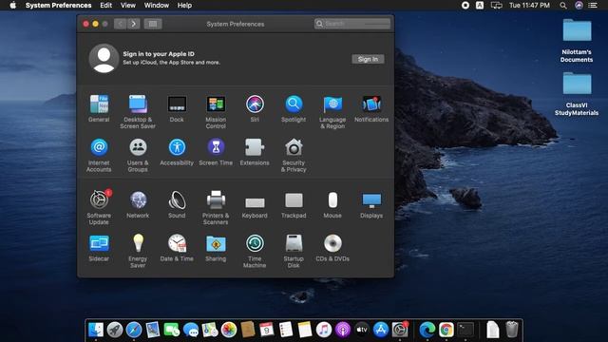Open Displays preferences

point(371,204)
